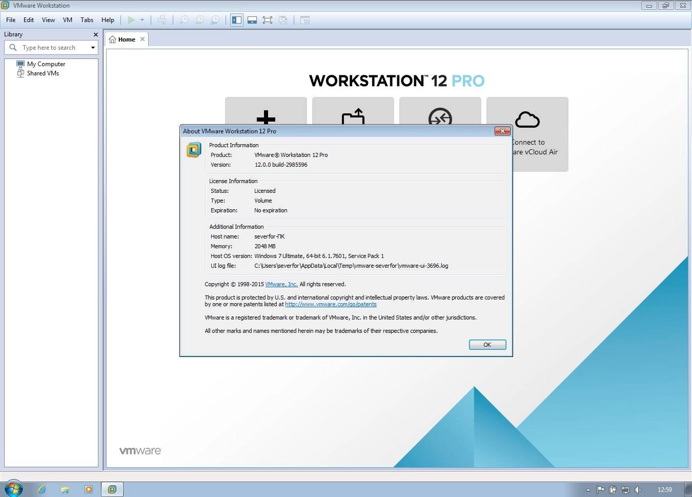Show hidden system tray icons

[588, 490]
